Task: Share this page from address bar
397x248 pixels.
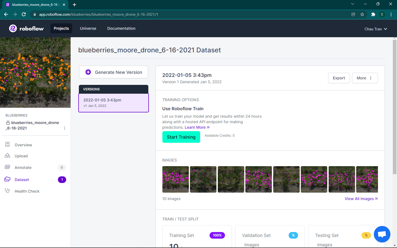Action: pos(353,14)
